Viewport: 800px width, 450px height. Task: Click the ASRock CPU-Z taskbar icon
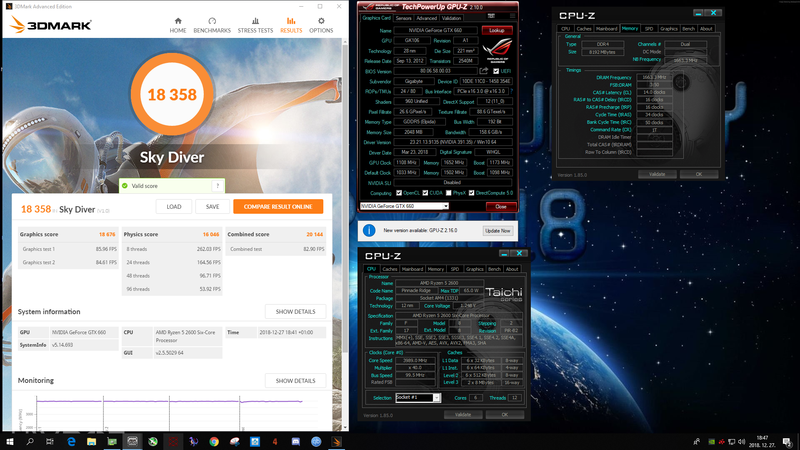(132, 442)
